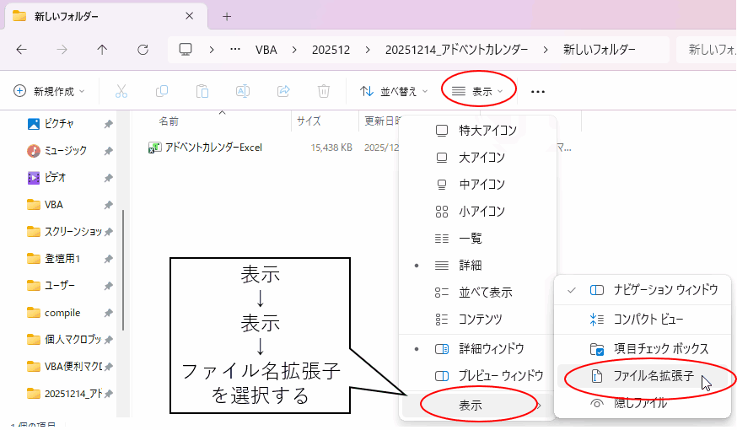Viewport: 737px width, 430px height.
Task: Toggle 項目チェック ボックス option
Action: 643,349
